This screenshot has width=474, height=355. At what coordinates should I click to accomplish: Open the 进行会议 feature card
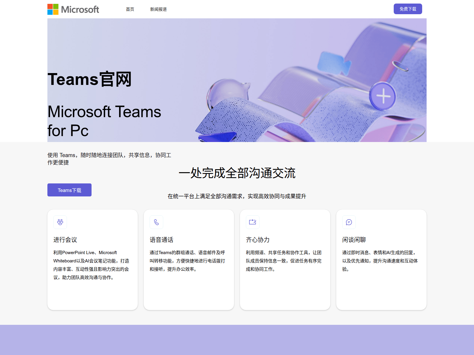click(x=92, y=259)
